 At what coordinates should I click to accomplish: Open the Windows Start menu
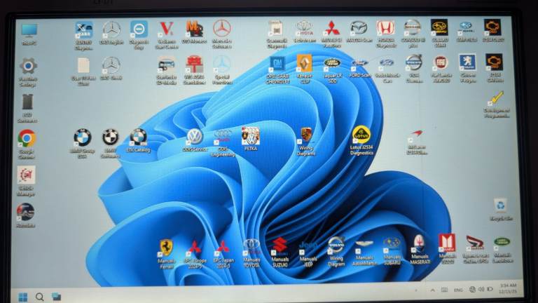point(22,296)
